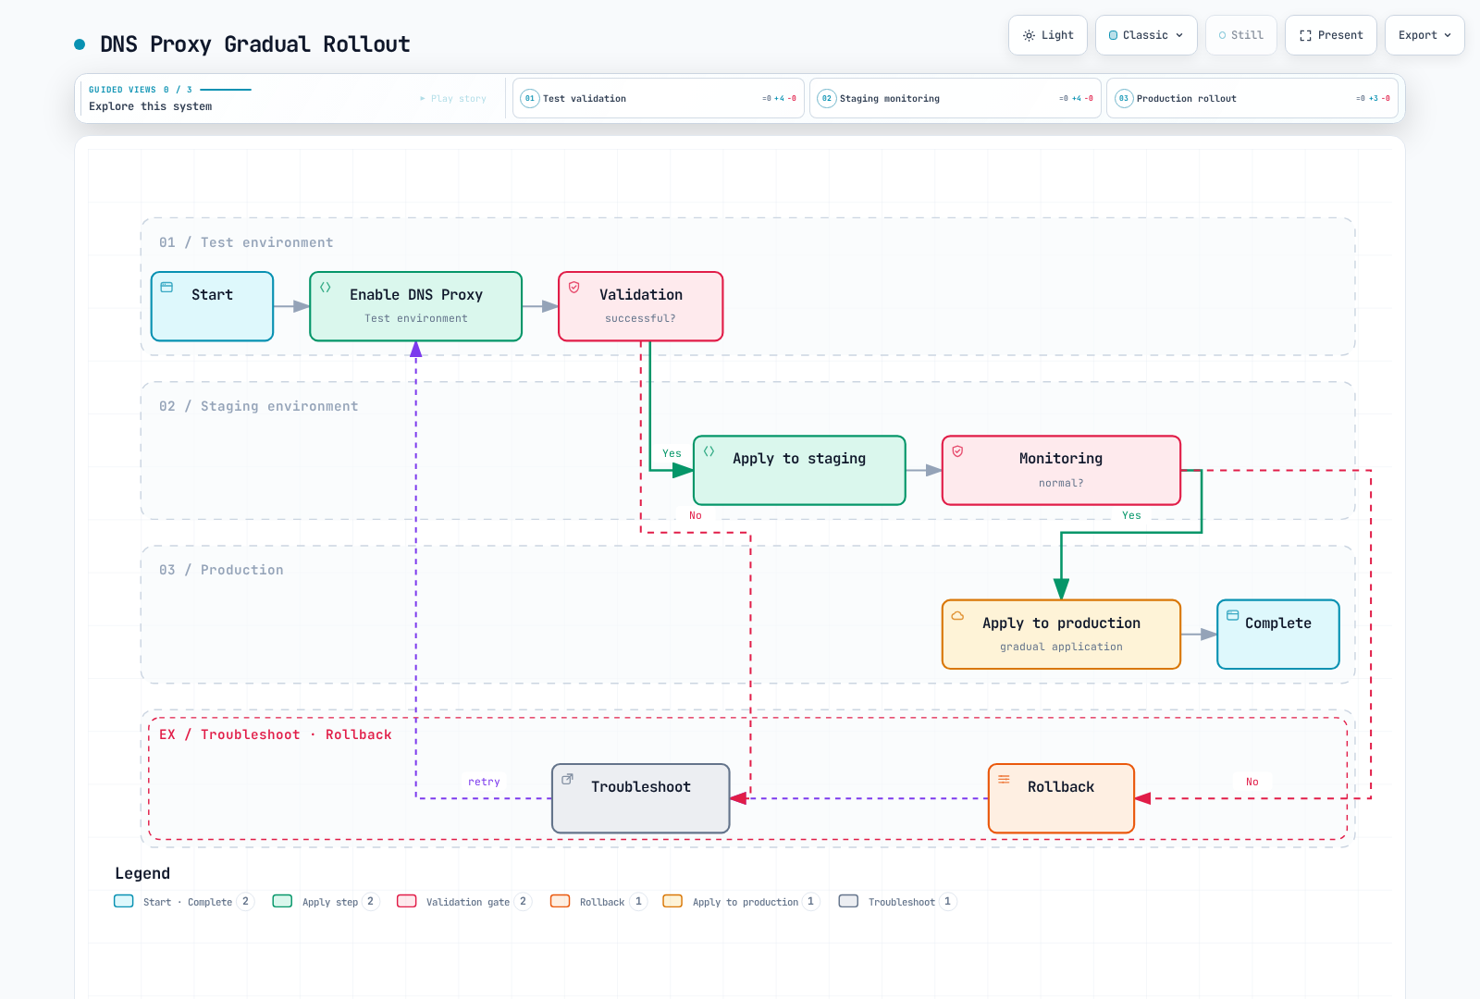Screen dimensions: 1480x999
Task: Click the shield icon on the Validation node
Action: coord(574,288)
